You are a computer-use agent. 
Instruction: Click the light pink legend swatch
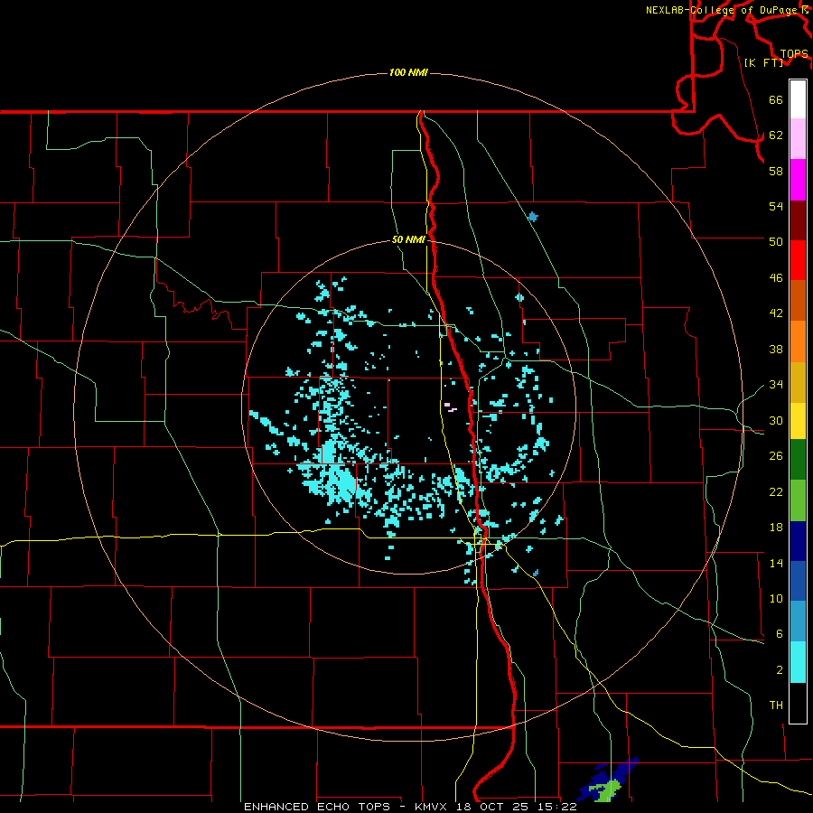click(798, 139)
